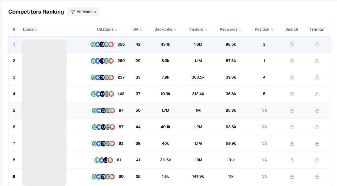Sort the table by Backlinks
Viewport: 337px width, 186px height.
pyautogui.click(x=165, y=29)
